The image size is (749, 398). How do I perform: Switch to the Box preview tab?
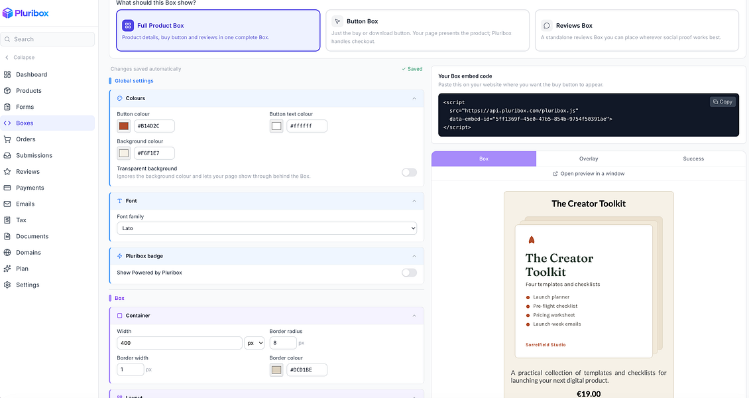[484, 159]
